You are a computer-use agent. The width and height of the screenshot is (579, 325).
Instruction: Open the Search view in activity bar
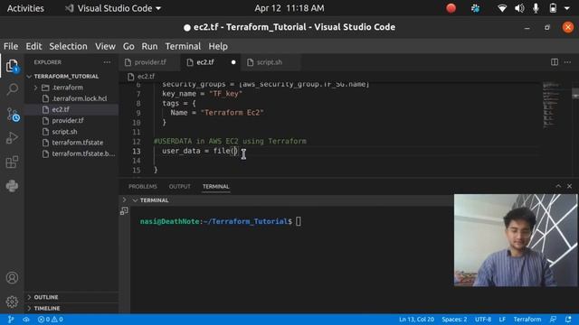[12, 89]
